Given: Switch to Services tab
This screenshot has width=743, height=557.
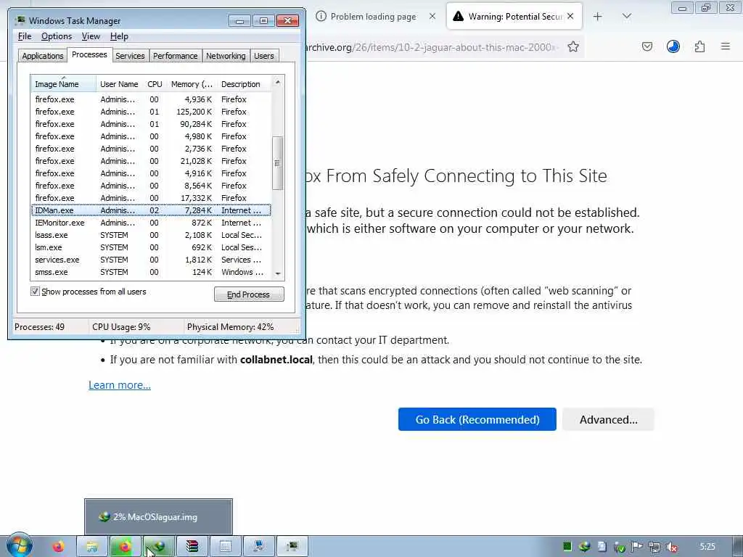Looking at the screenshot, I should tap(130, 56).
